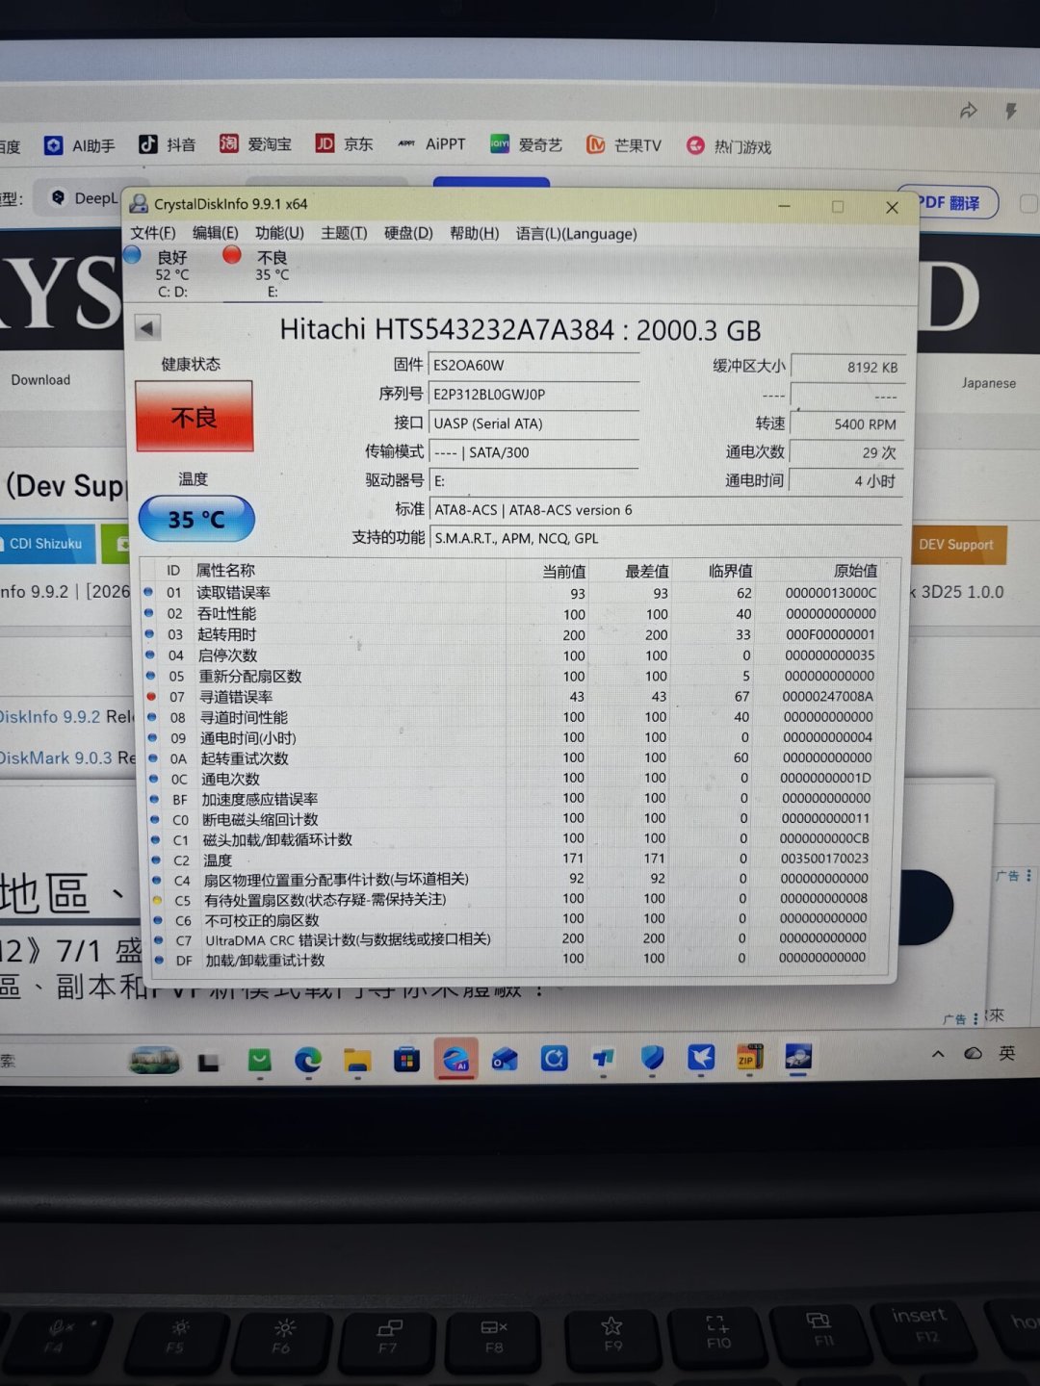
Task: Click the browser share arrow icon
Action: tap(968, 112)
